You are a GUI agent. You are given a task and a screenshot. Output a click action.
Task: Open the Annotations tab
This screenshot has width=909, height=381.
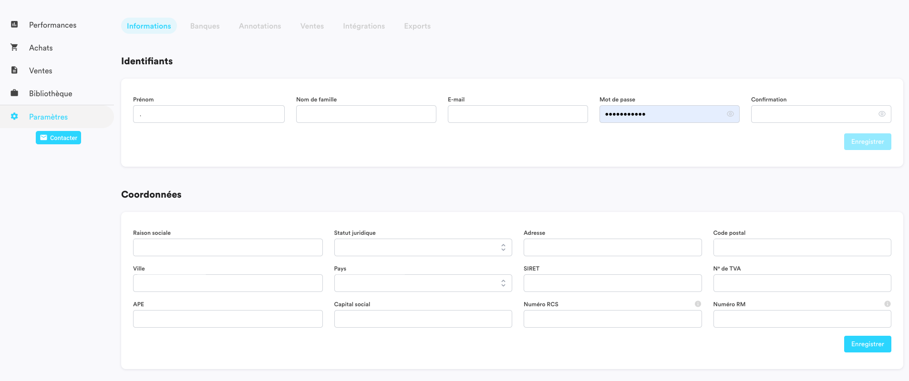coord(260,26)
